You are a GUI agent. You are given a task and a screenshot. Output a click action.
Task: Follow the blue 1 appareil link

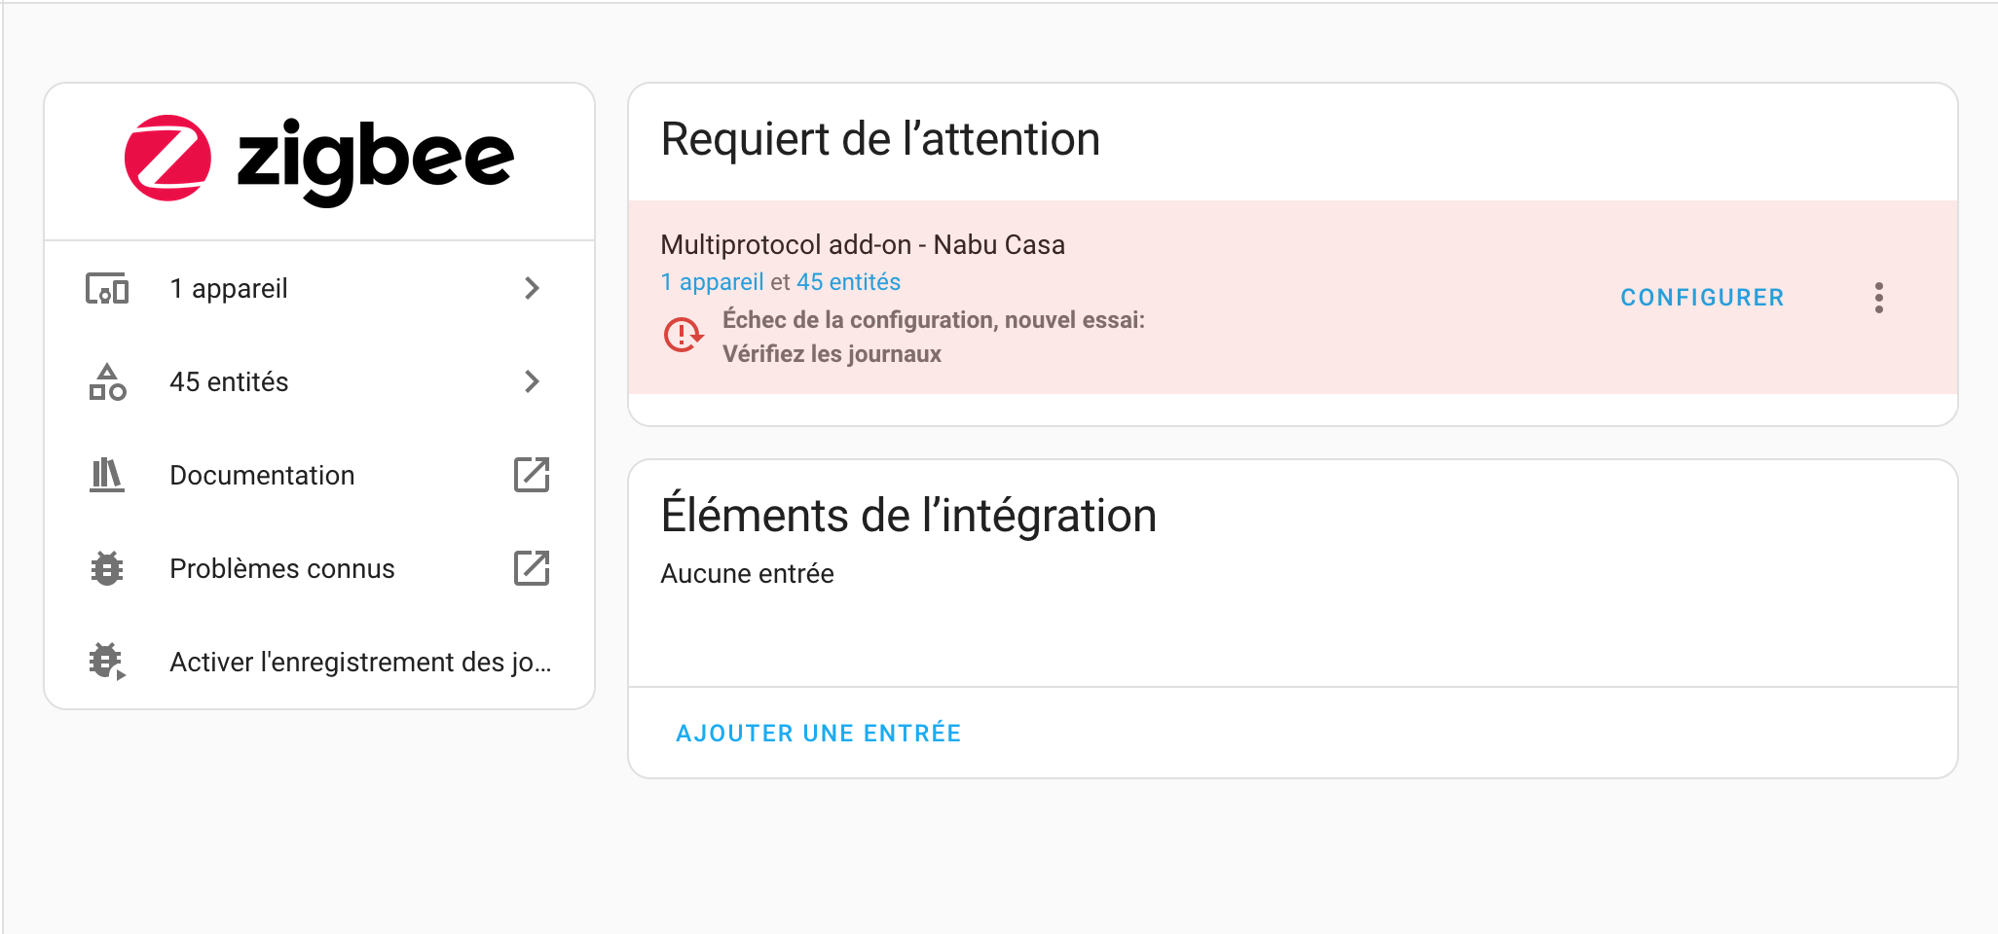point(712,282)
